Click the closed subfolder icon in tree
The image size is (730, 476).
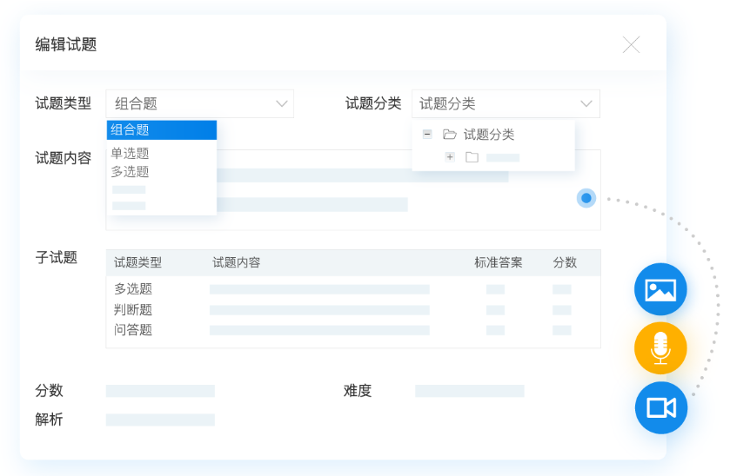point(472,157)
